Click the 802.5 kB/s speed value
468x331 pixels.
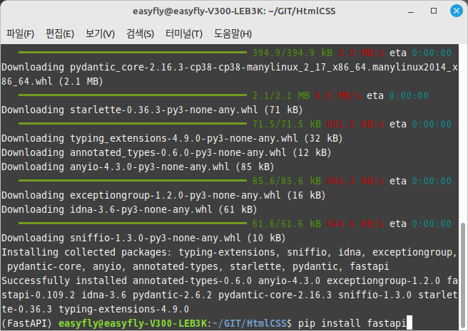355,124
